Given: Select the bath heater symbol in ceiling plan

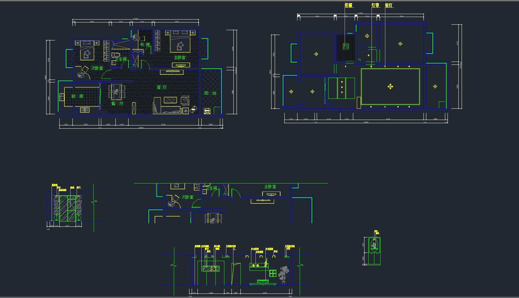Looking at the screenshot, I should coord(346,47).
